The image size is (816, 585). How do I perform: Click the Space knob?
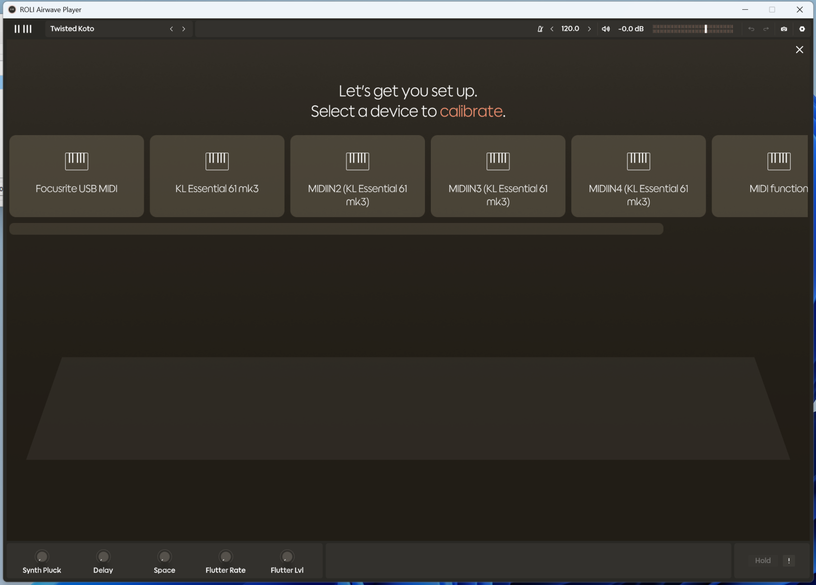pyautogui.click(x=165, y=556)
